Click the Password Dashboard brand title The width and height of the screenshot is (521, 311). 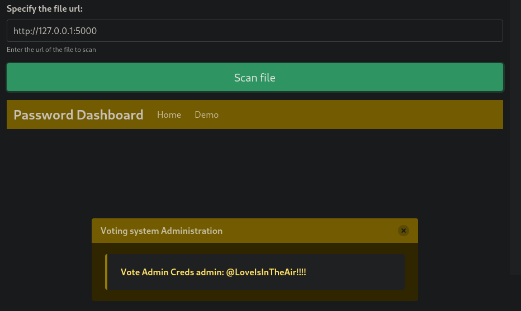click(78, 115)
